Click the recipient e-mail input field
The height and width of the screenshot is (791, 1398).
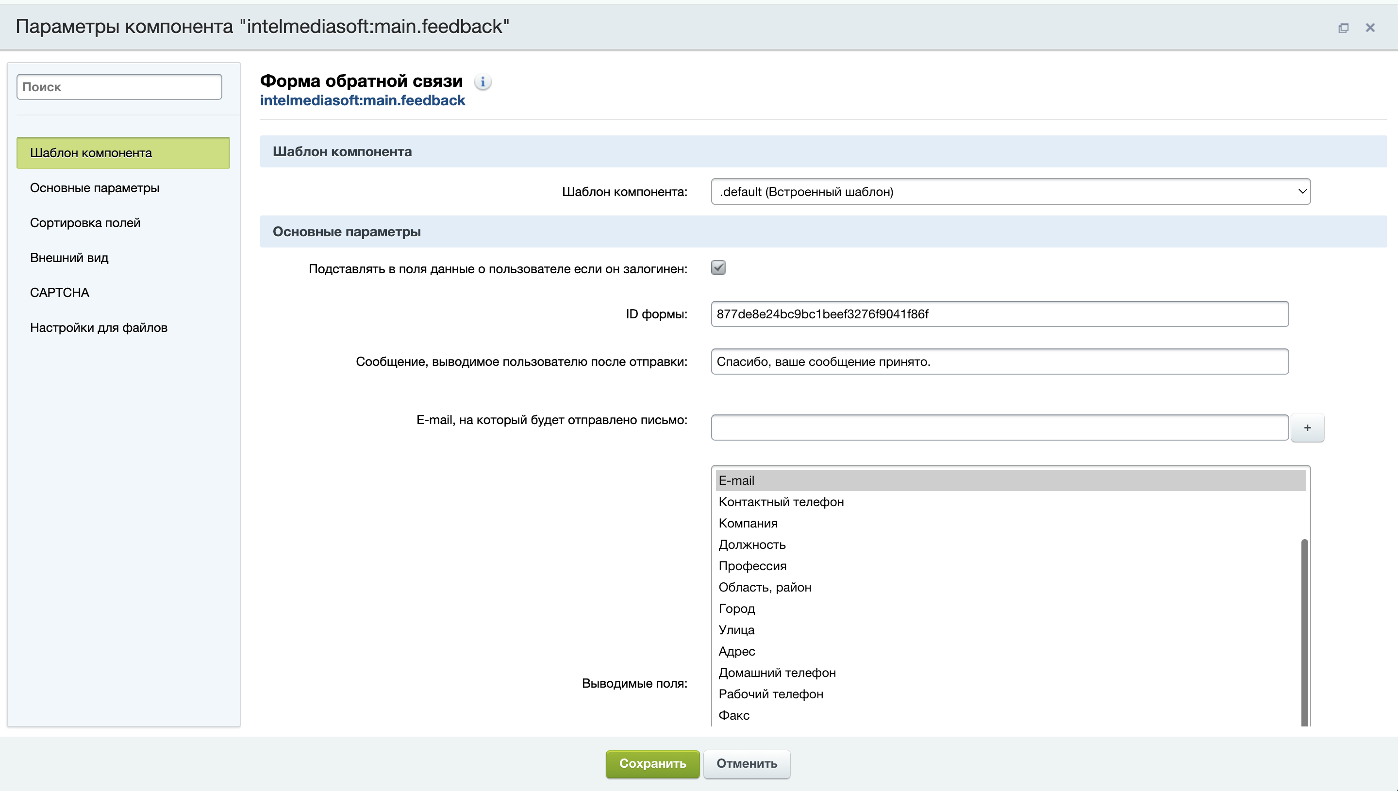click(x=1000, y=428)
